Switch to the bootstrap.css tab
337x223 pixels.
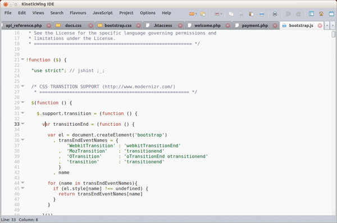118,25
